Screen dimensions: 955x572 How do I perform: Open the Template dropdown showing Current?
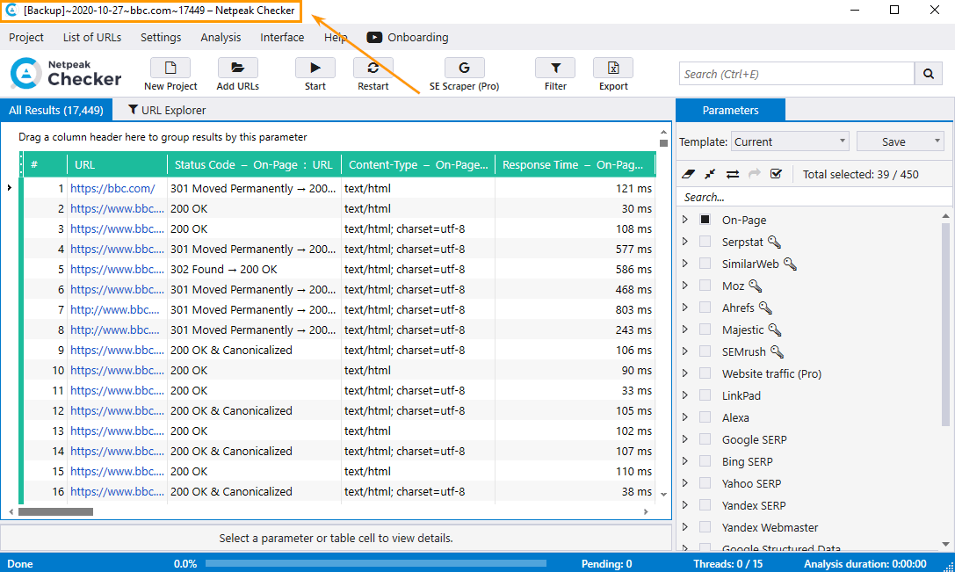pos(790,141)
